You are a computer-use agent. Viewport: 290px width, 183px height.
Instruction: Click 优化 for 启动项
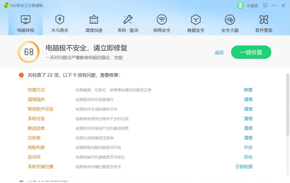[x=248, y=157]
